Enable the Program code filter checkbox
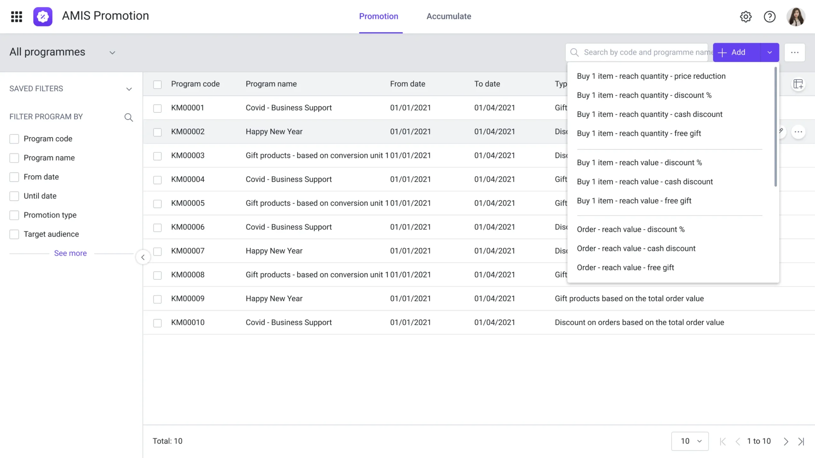Image resolution: width=815 pixels, height=458 pixels. pyautogui.click(x=14, y=139)
